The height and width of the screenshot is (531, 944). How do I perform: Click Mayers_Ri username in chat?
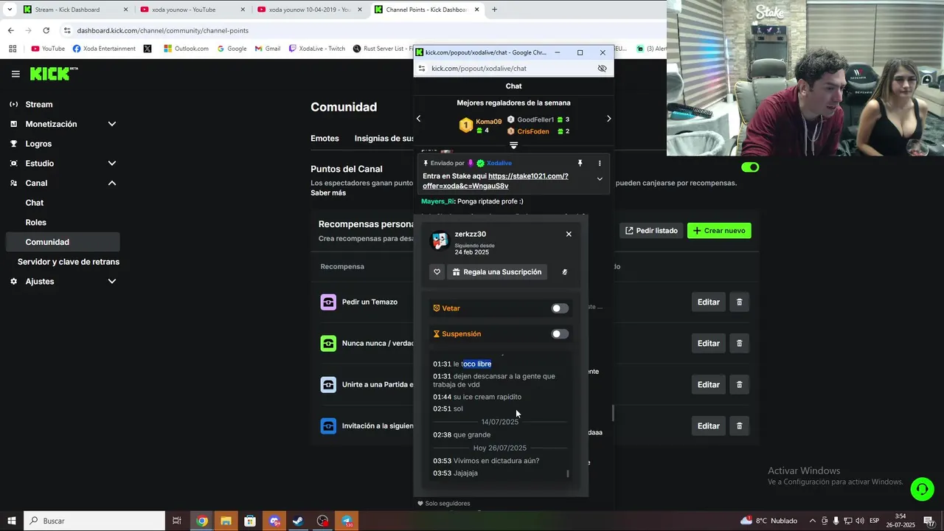click(437, 201)
